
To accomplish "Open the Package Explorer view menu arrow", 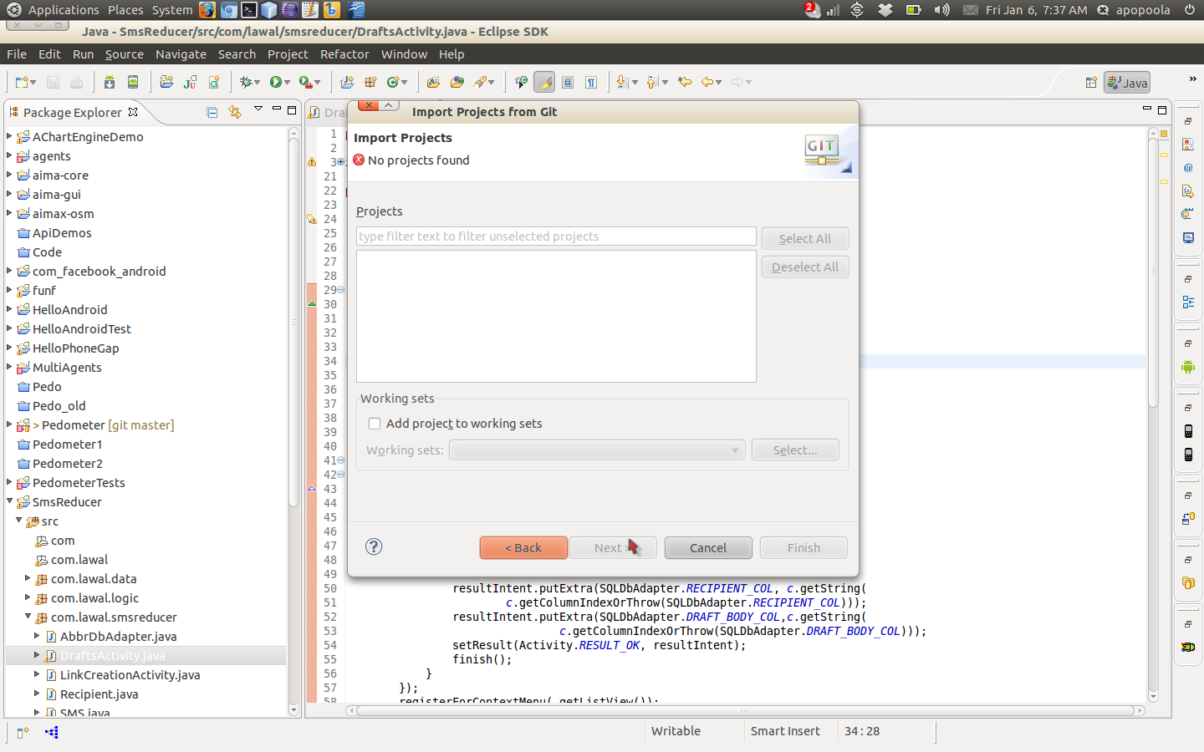I will coord(258,109).
